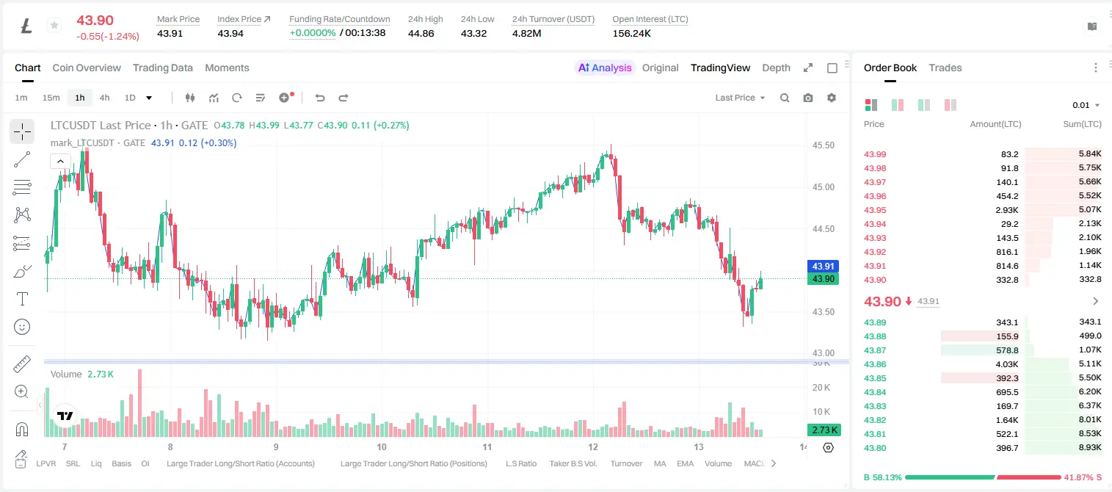
Task: Activate the magnet snap mode
Action: 22,429
